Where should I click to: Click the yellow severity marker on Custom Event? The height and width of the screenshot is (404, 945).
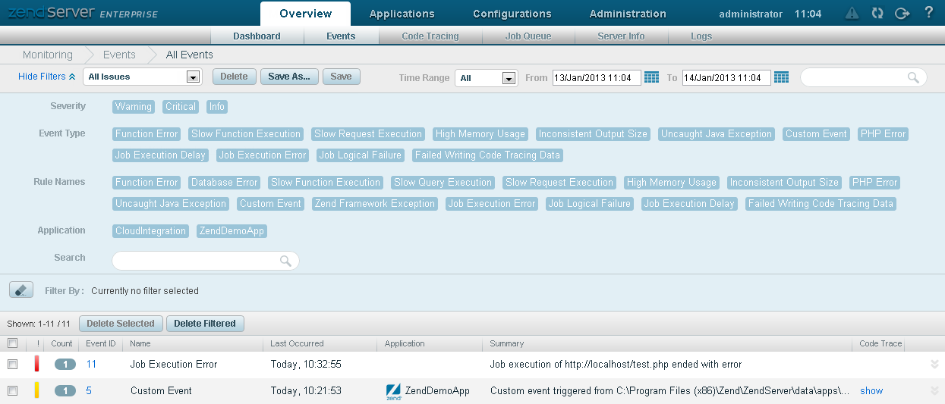(36, 391)
